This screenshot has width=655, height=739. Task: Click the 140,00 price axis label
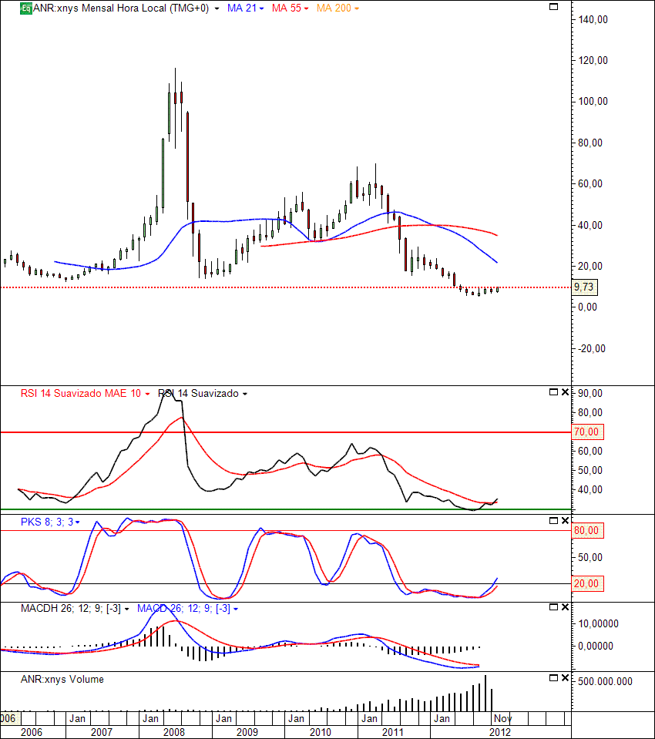[x=593, y=20]
